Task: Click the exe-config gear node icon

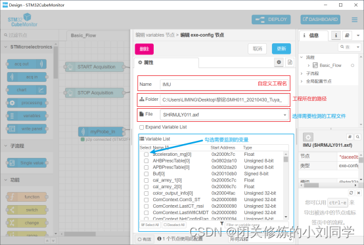Action: pos(308,137)
